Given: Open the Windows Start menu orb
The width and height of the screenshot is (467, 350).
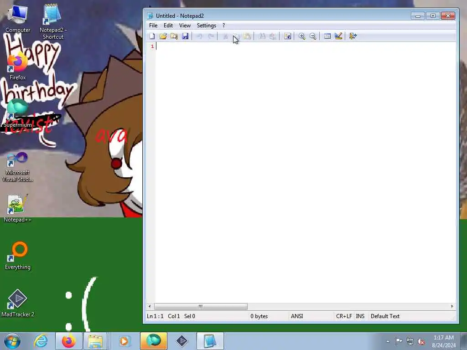Looking at the screenshot, I should [x=12, y=341].
